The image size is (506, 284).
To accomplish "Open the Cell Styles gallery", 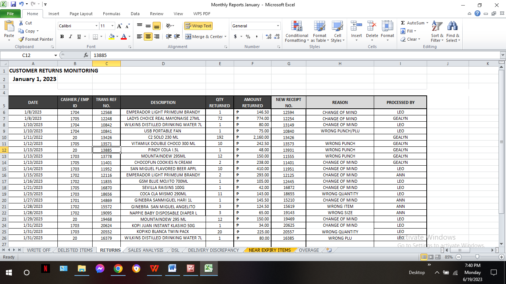I will tap(337, 31).
